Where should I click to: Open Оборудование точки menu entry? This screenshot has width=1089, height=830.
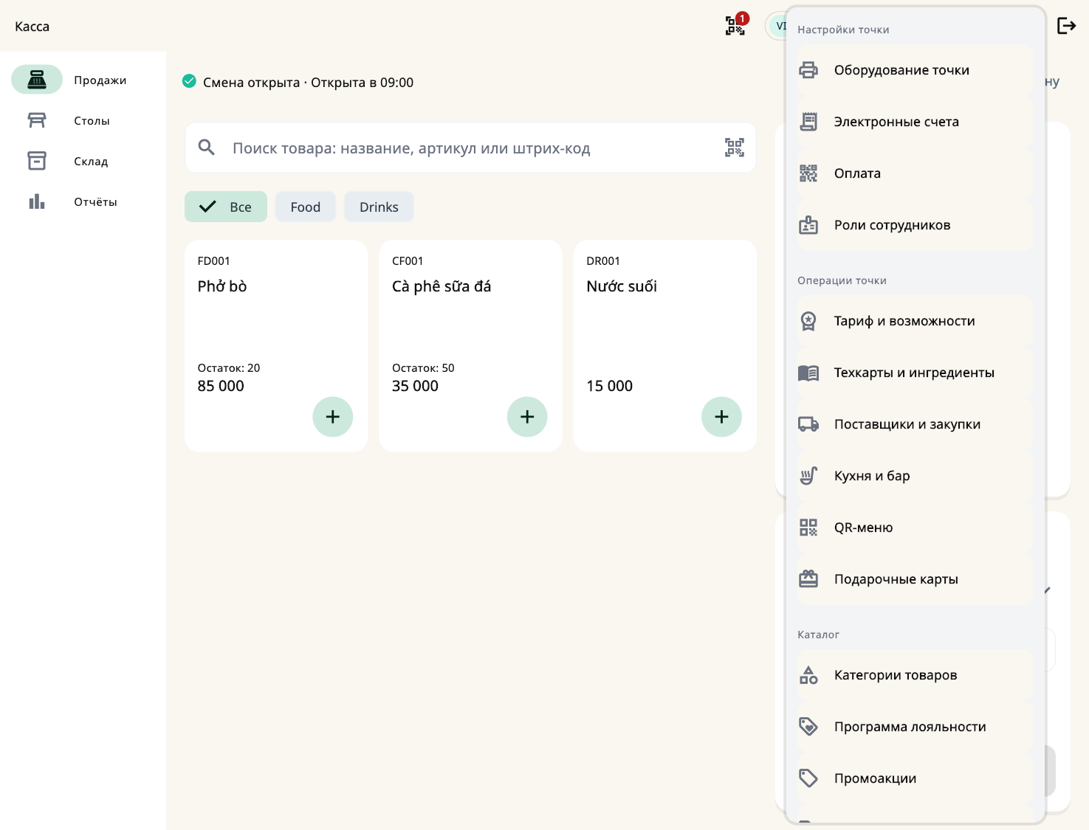(915, 70)
